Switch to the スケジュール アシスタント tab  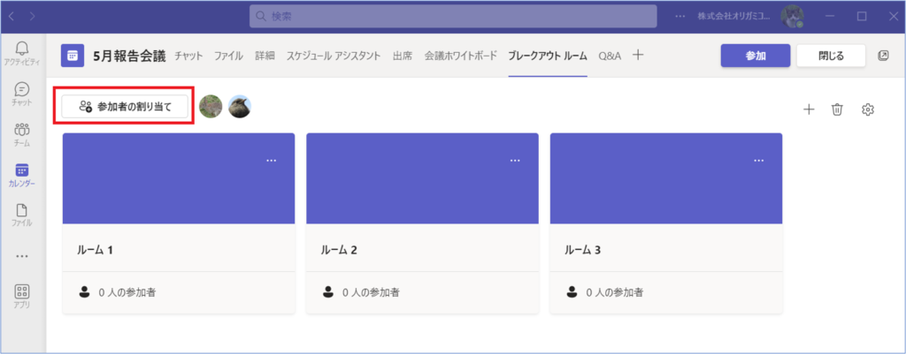point(333,56)
